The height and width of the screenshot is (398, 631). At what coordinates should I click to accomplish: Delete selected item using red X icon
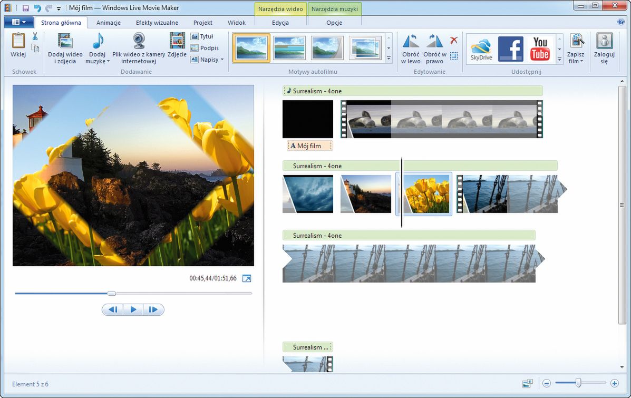(x=454, y=41)
